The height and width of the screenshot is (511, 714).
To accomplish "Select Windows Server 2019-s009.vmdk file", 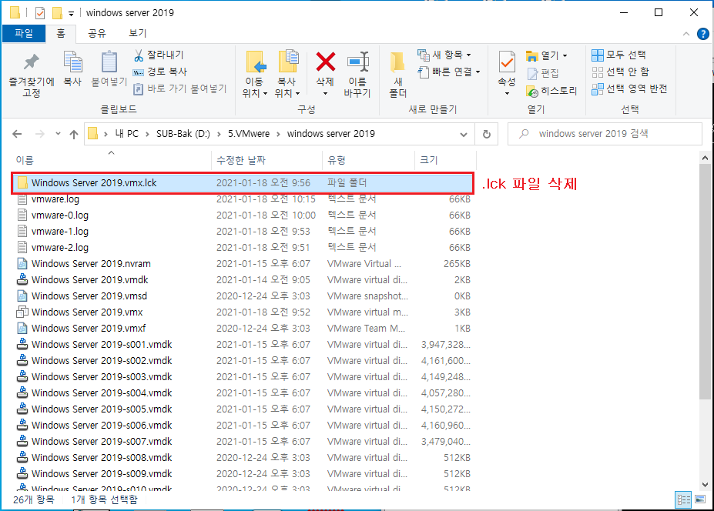I will pos(243,474).
